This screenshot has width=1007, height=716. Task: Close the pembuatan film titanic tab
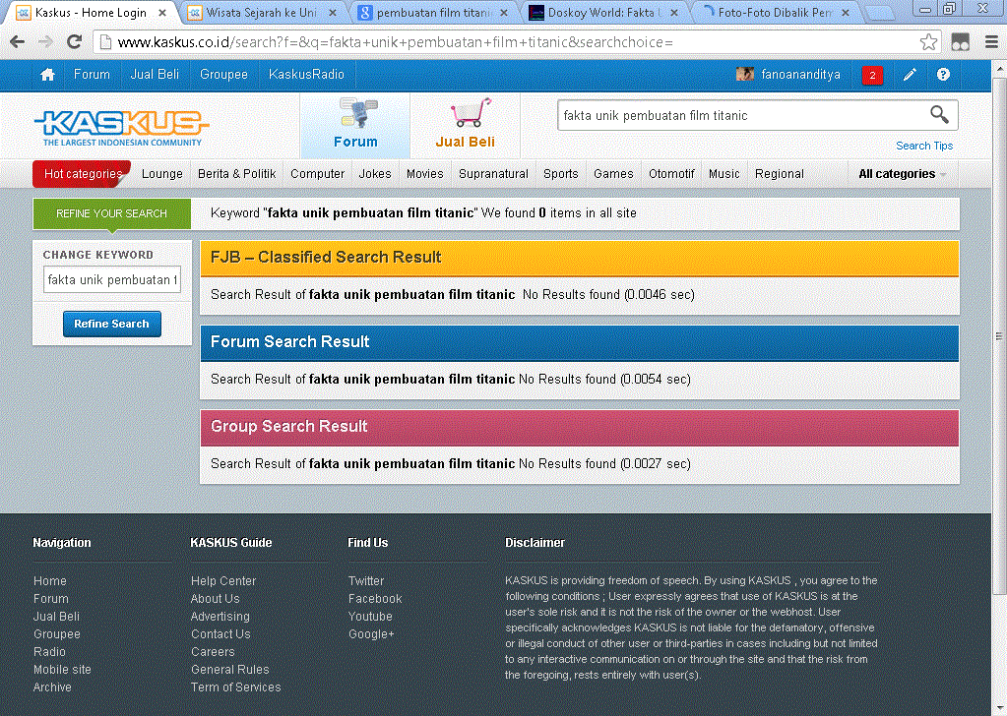point(504,13)
